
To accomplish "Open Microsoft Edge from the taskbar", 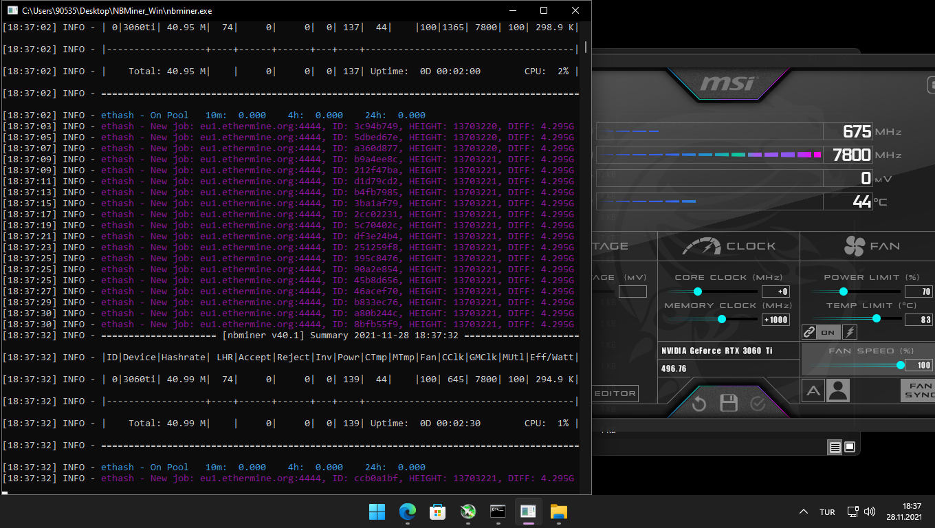I will pyautogui.click(x=408, y=511).
